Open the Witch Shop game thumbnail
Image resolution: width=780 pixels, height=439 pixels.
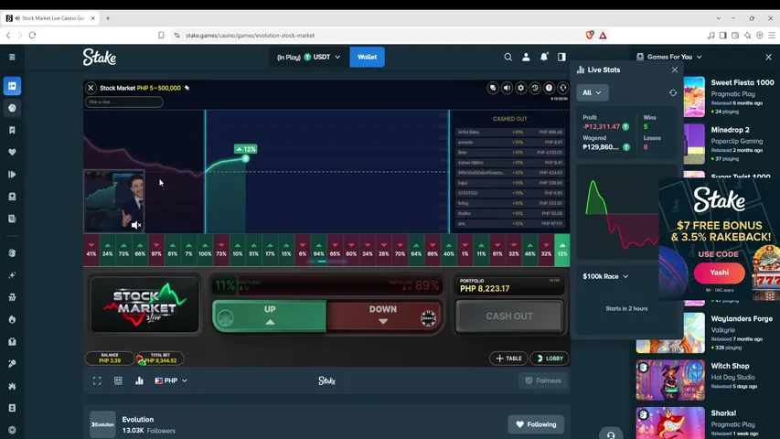point(670,380)
